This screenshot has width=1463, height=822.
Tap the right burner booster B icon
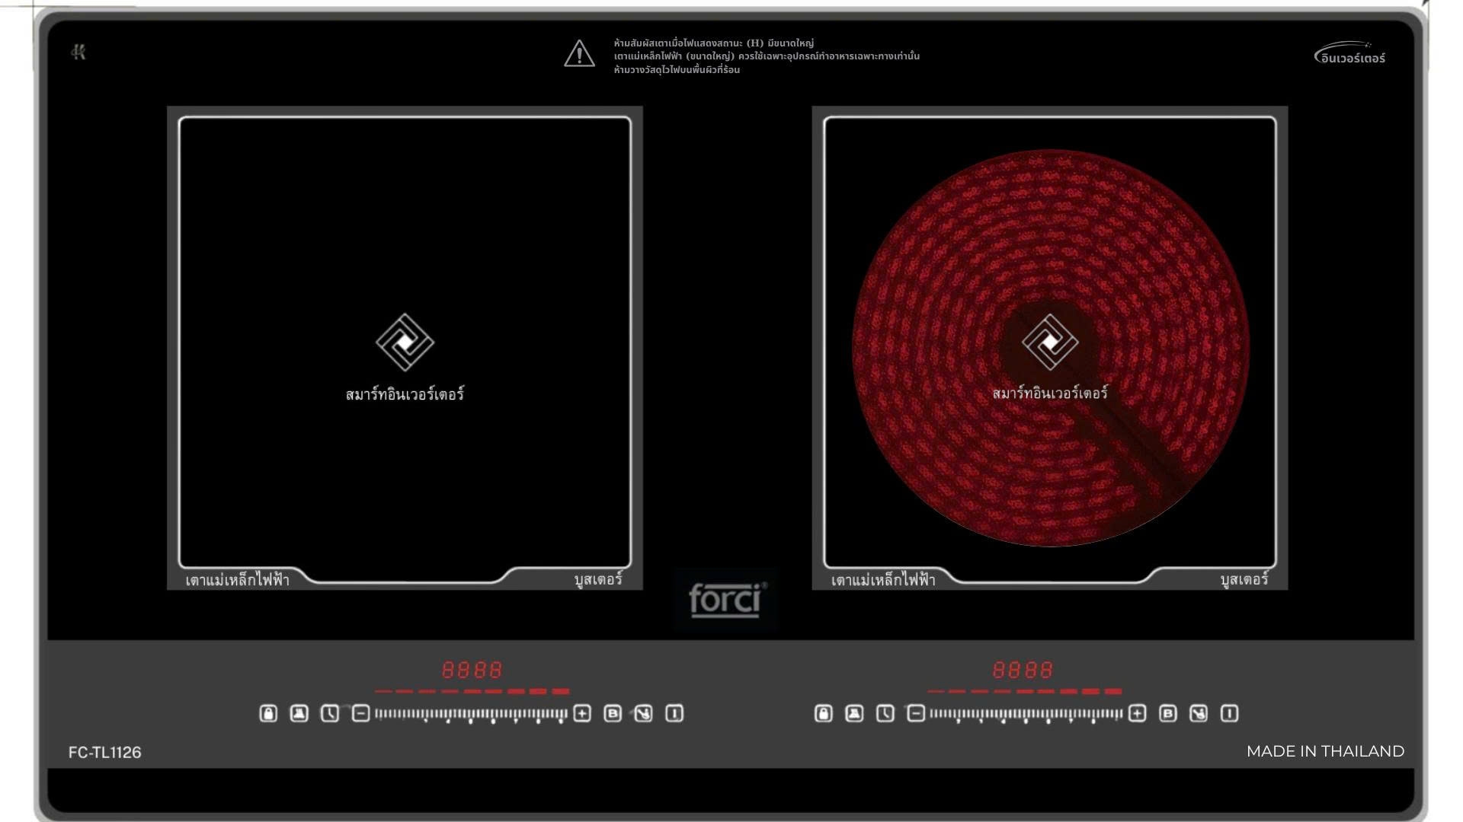[x=1167, y=713]
